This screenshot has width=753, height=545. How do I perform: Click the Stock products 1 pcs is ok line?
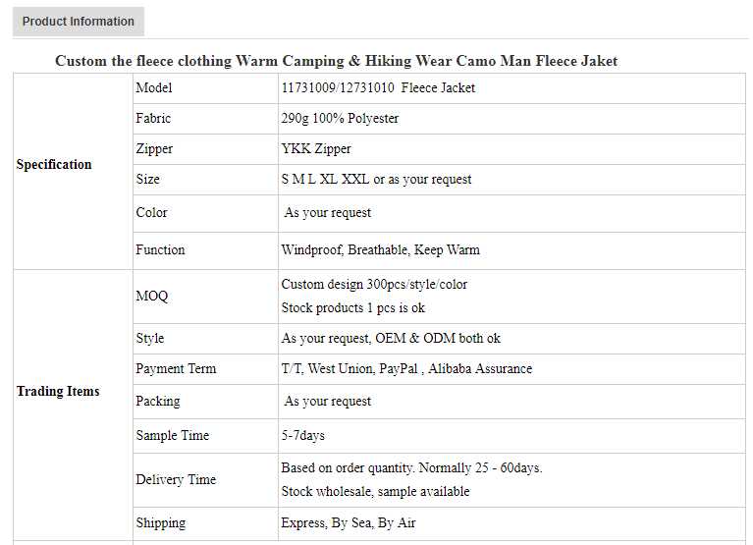[x=352, y=308]
